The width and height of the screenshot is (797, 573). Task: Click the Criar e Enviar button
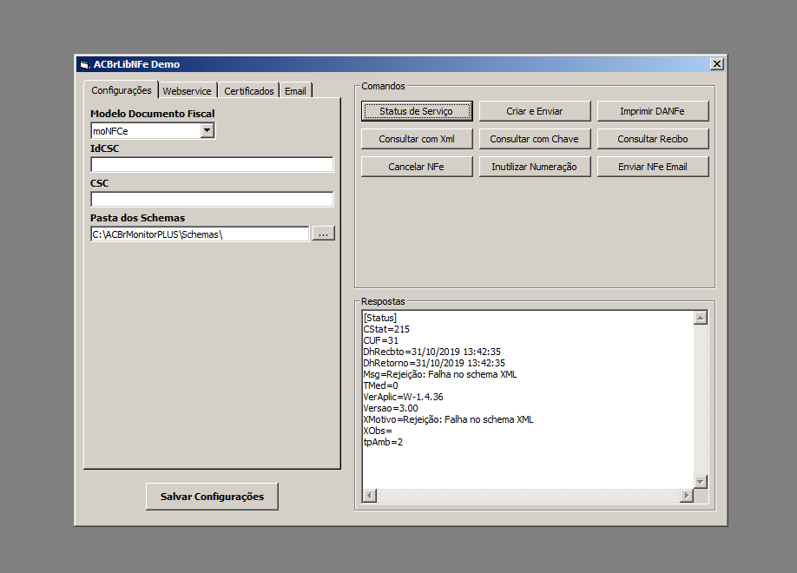click(535, 111)
